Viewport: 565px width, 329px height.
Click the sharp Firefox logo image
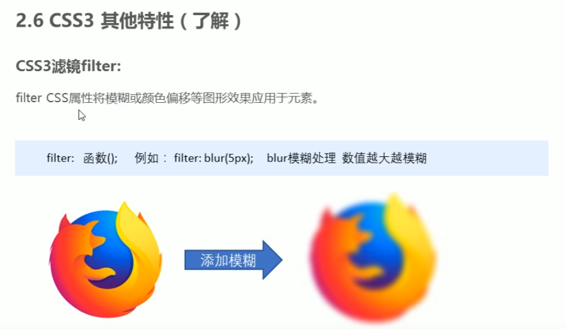coord(105,260)
